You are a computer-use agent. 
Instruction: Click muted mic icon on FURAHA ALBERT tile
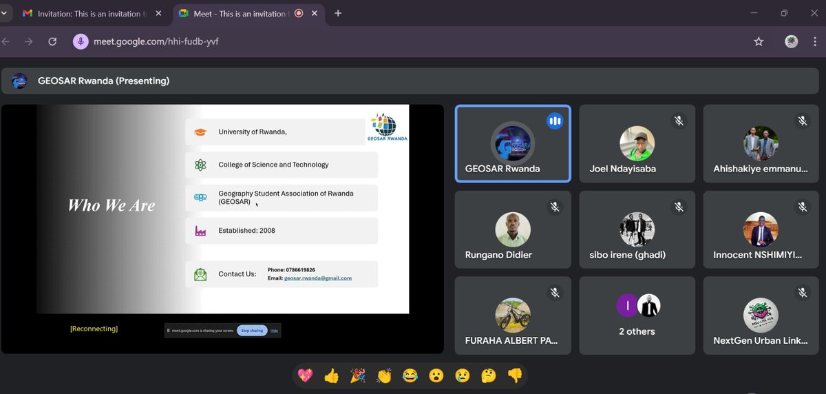(555, 293)
